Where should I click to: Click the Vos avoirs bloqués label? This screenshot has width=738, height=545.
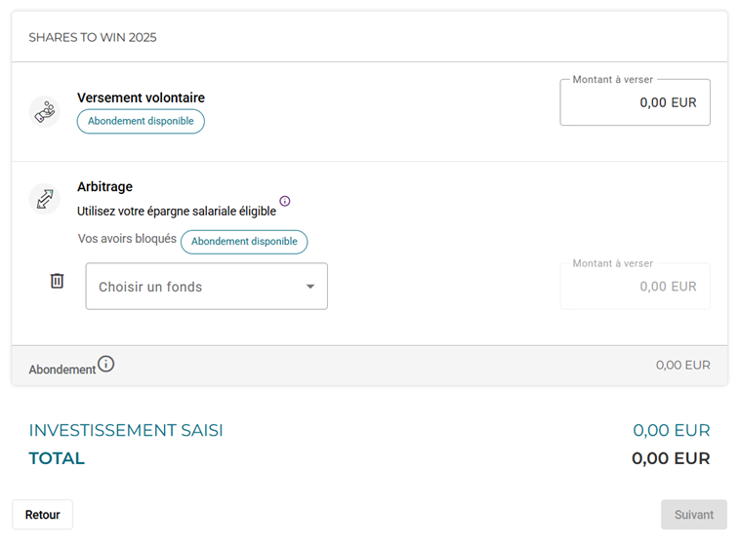pyautogui.click(x=127, y=239)
